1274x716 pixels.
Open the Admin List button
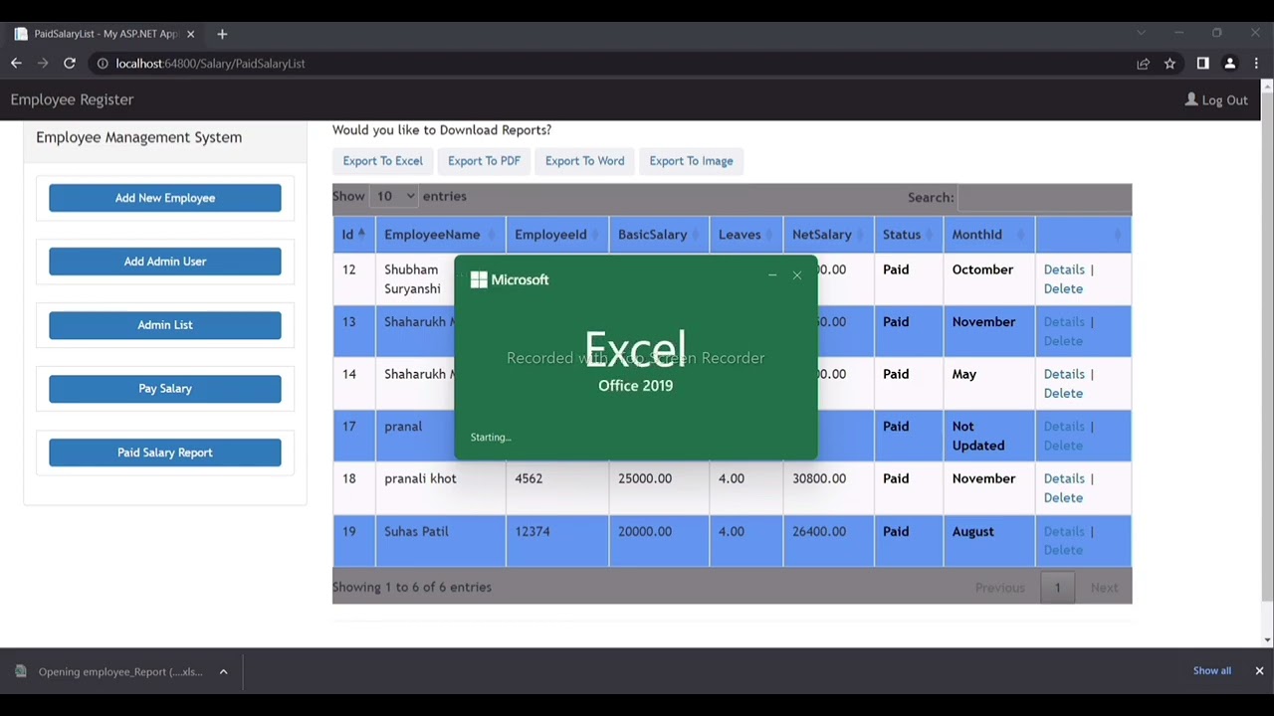point(165,325)
